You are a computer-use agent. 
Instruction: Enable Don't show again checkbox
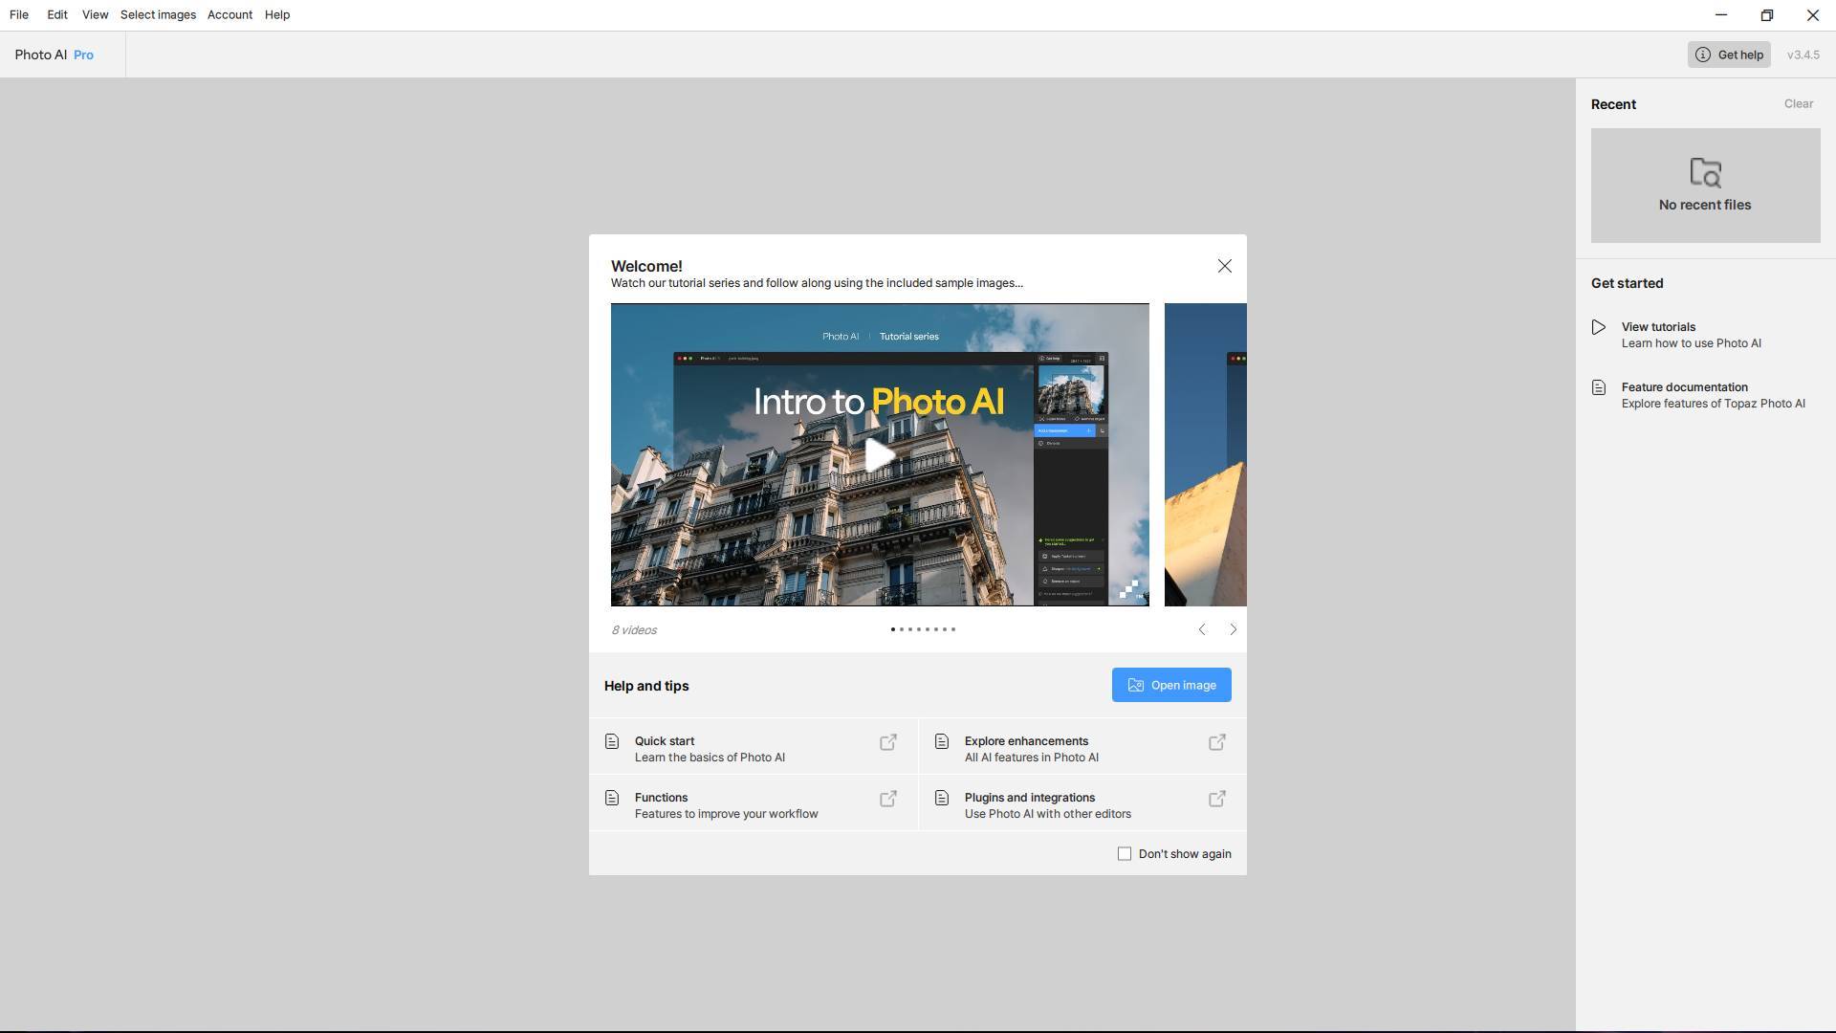[1125, 854]
